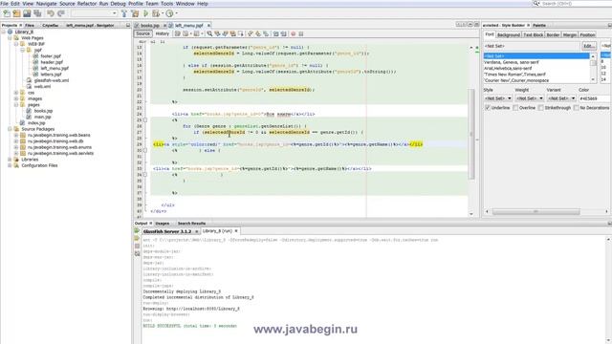Click the editor last edit icon

click(178, 34)
